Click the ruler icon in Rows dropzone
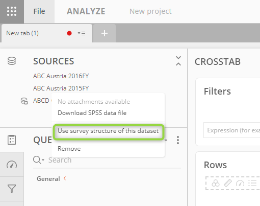Screen dimensions: 260x206 [x=228, y=183]
